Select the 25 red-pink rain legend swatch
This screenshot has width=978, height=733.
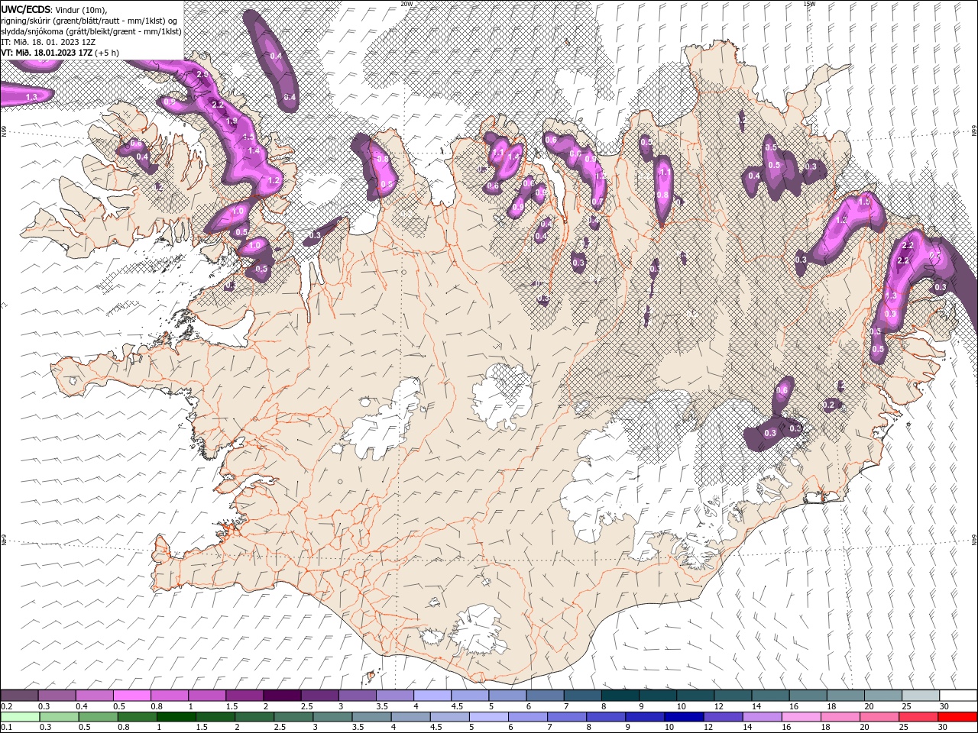[918, 717]
